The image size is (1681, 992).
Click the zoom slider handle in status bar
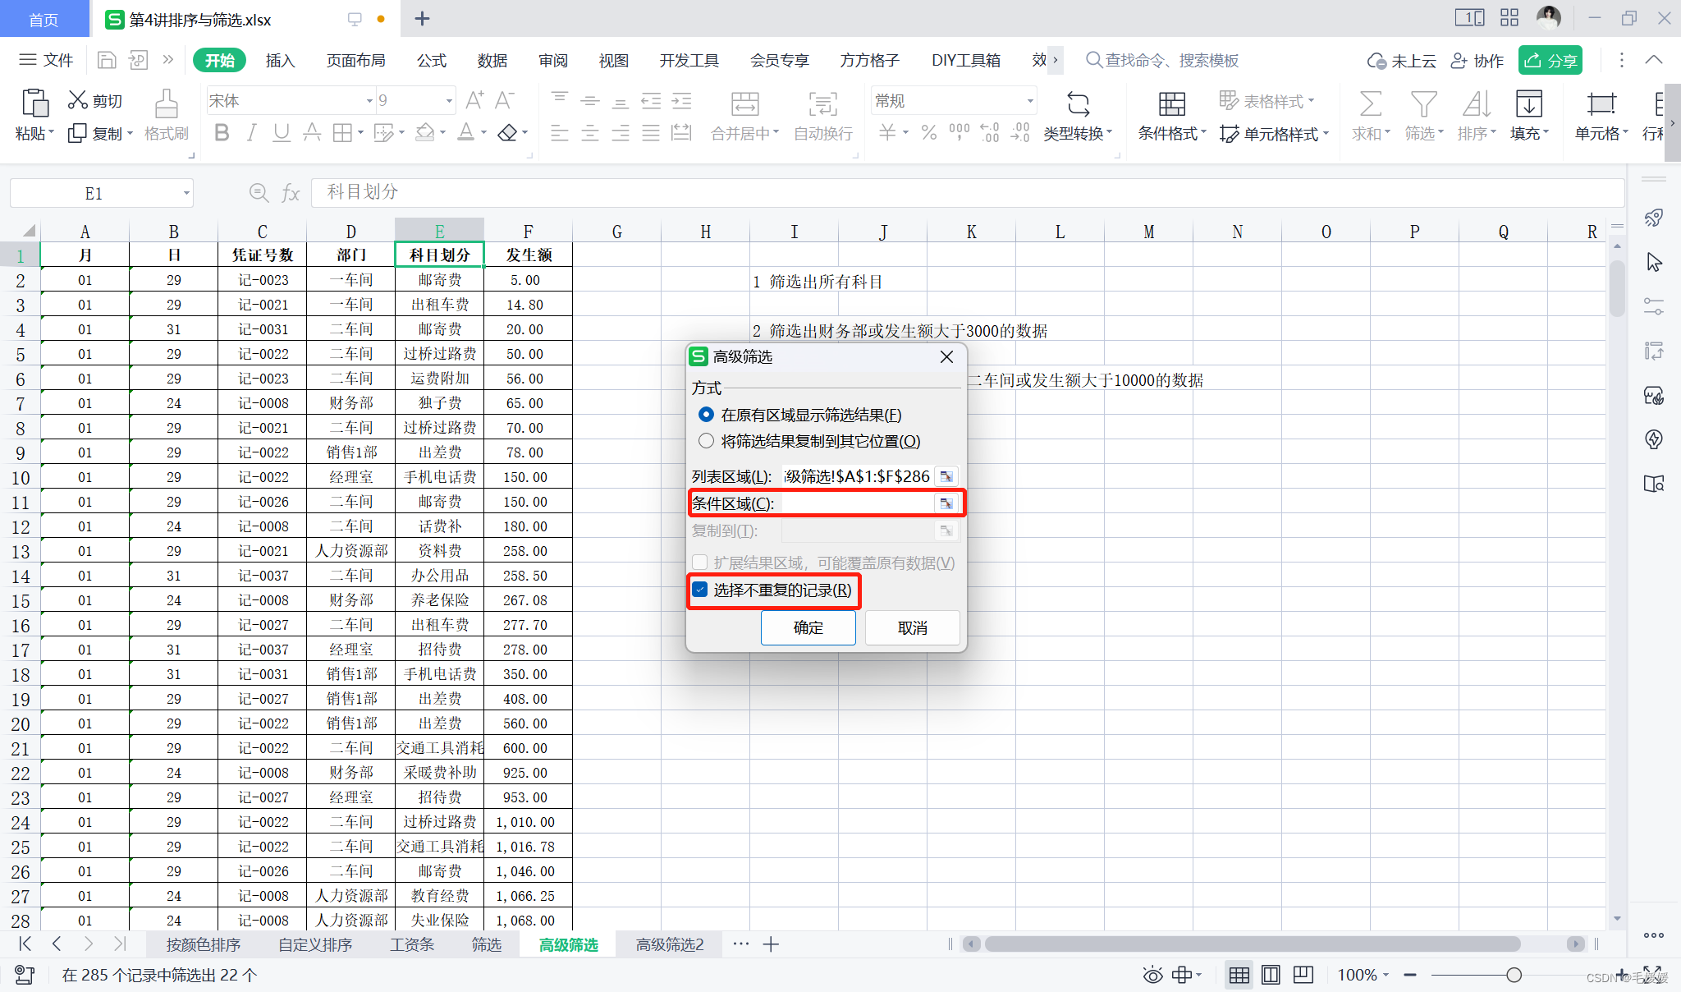[x=1514, y=975]
